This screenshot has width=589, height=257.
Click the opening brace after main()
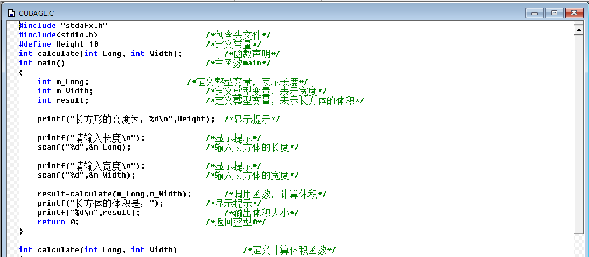20,72
